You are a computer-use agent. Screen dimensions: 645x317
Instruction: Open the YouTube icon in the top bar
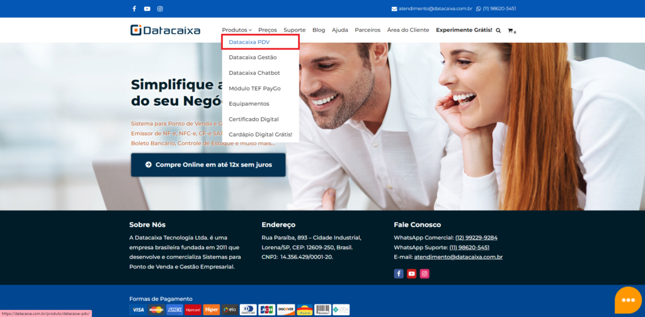point(147,9)
